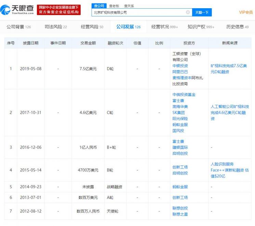The image size is (255, 226).
Task: Open news link 人脸识别服务Face++谋新轮融资
Action: tap(230, 170)
